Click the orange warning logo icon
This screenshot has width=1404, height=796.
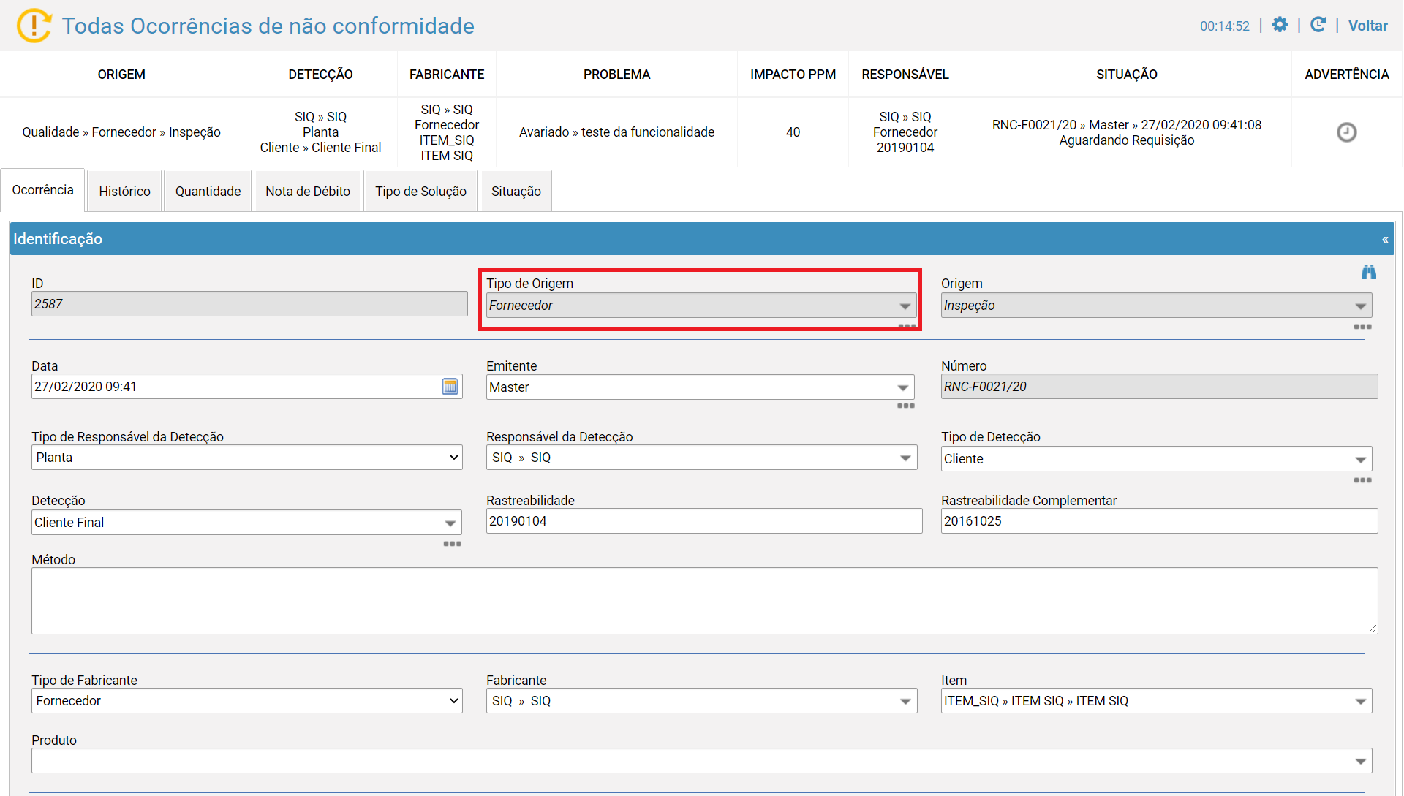click(x=34, y=26)
